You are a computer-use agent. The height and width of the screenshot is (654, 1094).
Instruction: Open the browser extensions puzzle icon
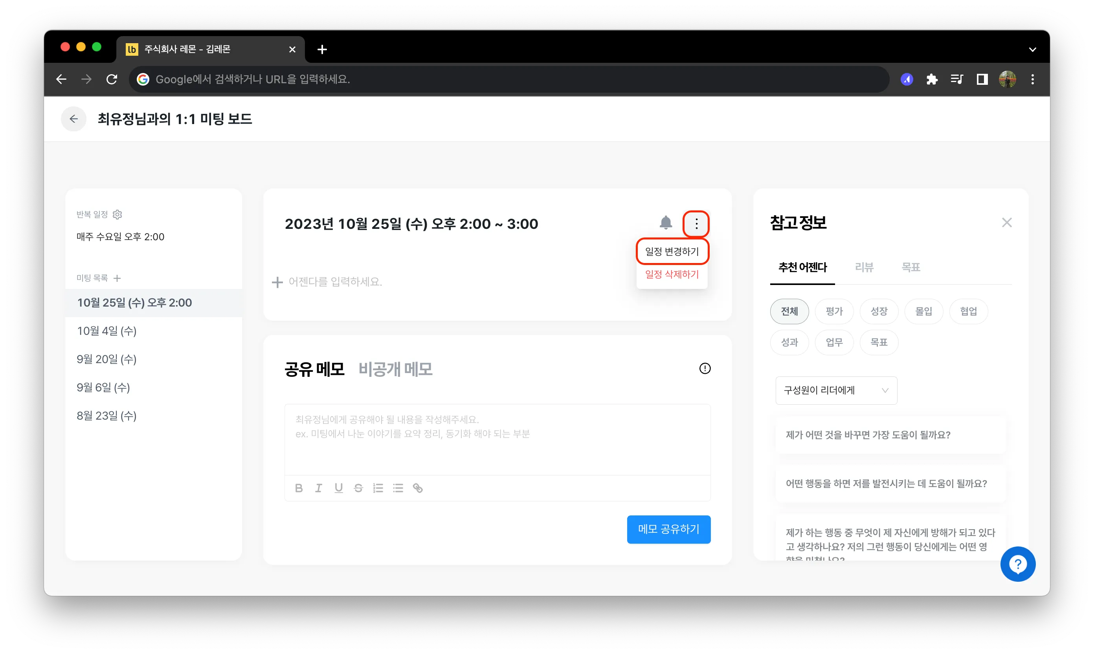click(932, 79)
